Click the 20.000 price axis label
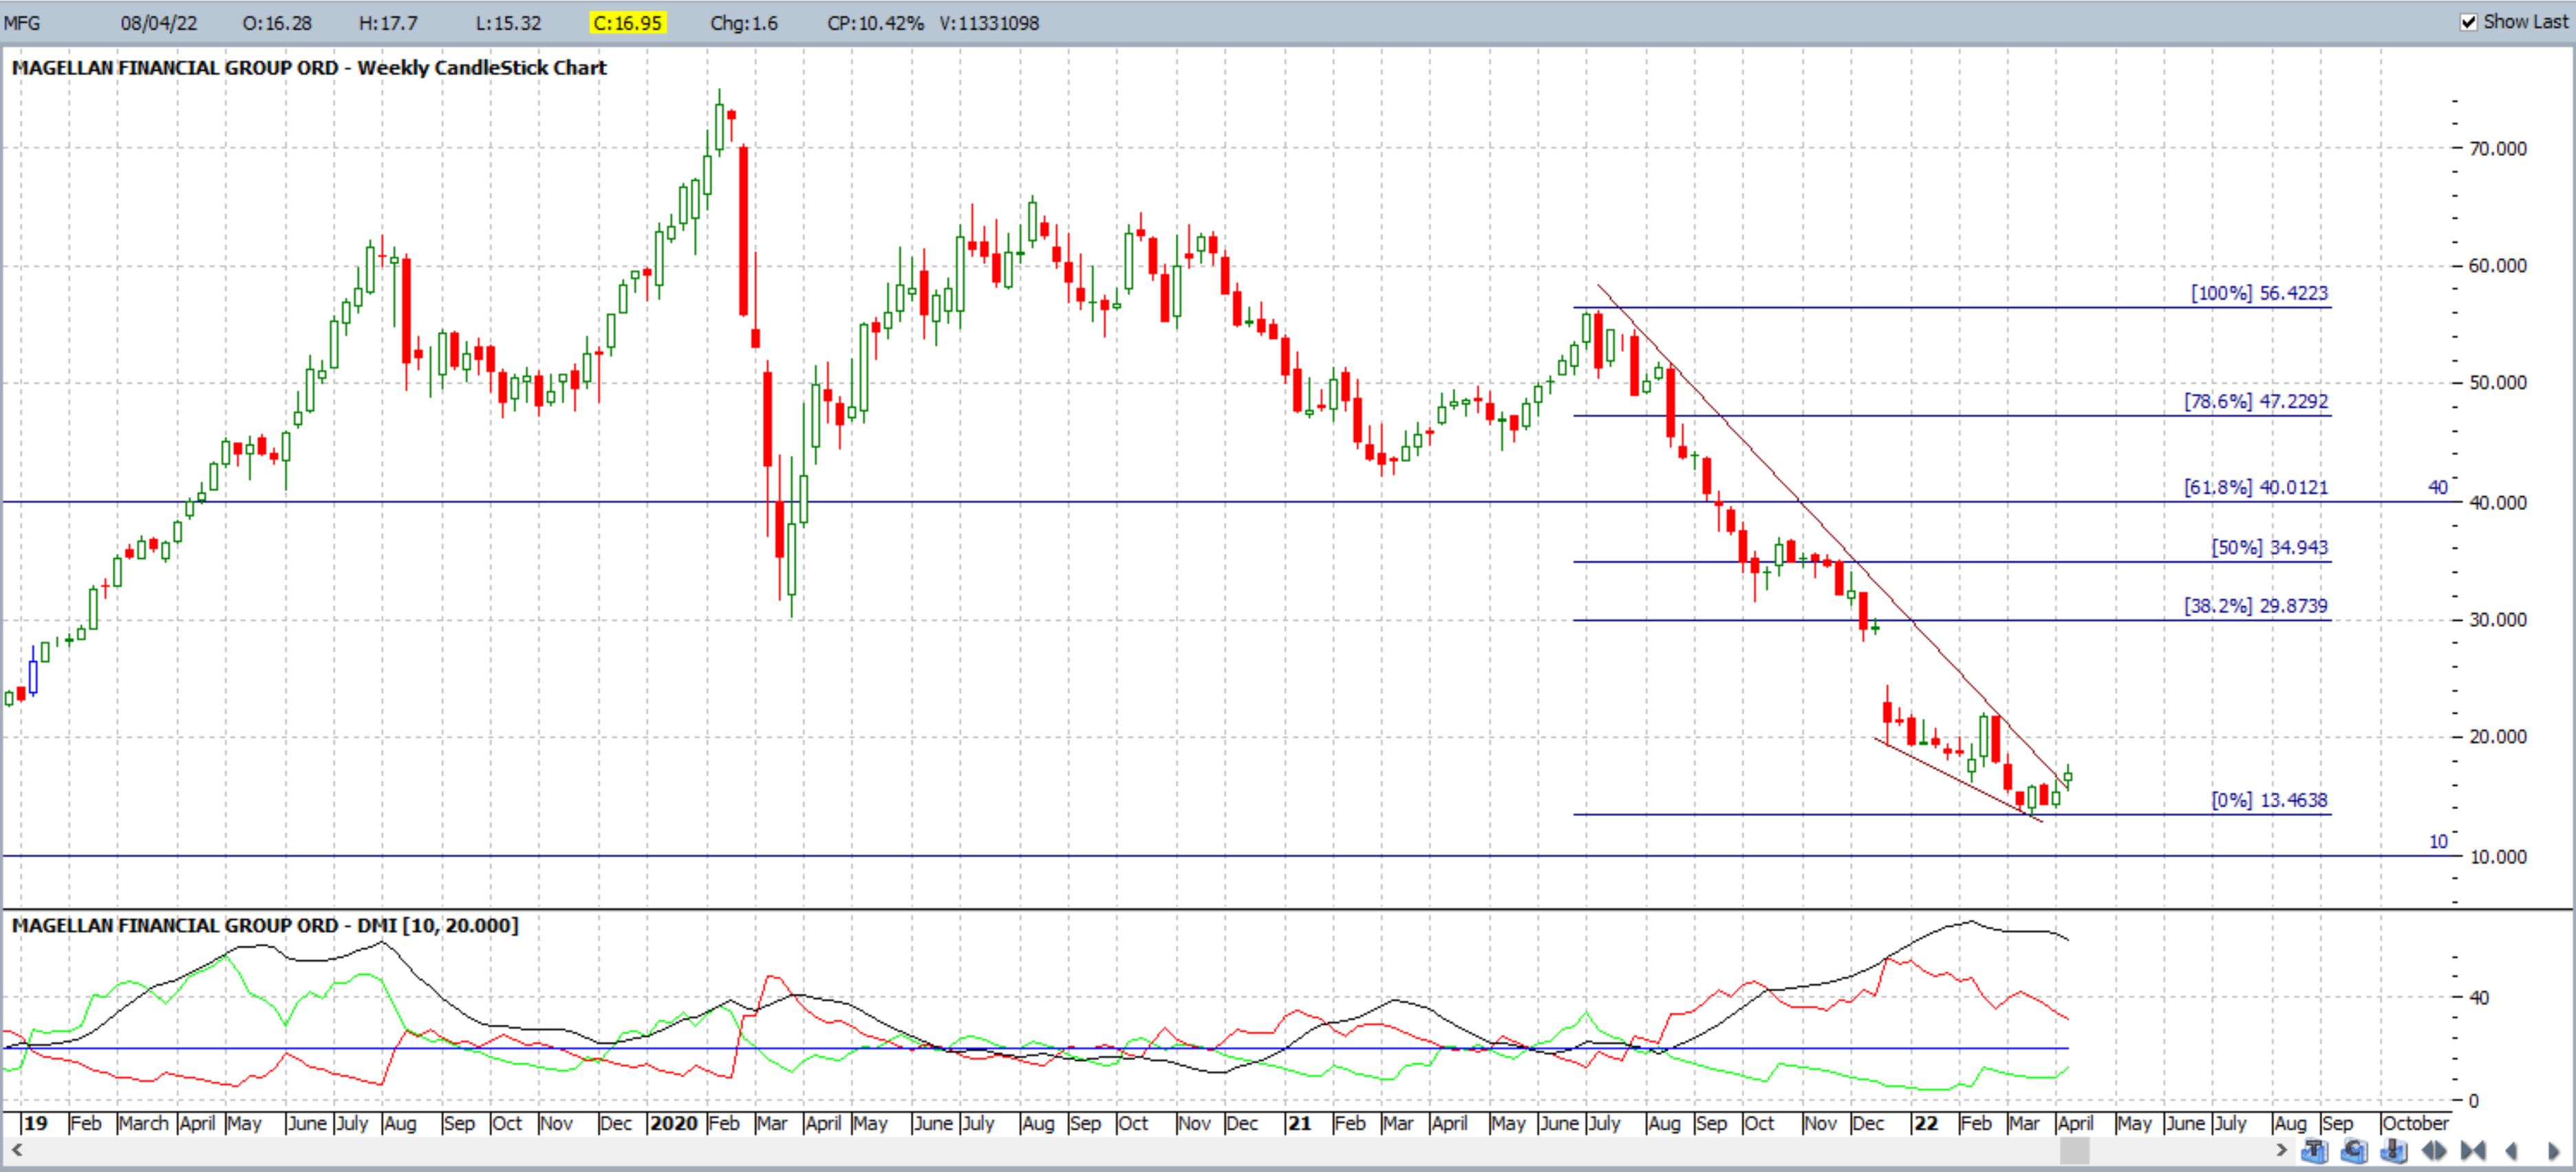The image size is (2576, 1172). coord(2497,738)
